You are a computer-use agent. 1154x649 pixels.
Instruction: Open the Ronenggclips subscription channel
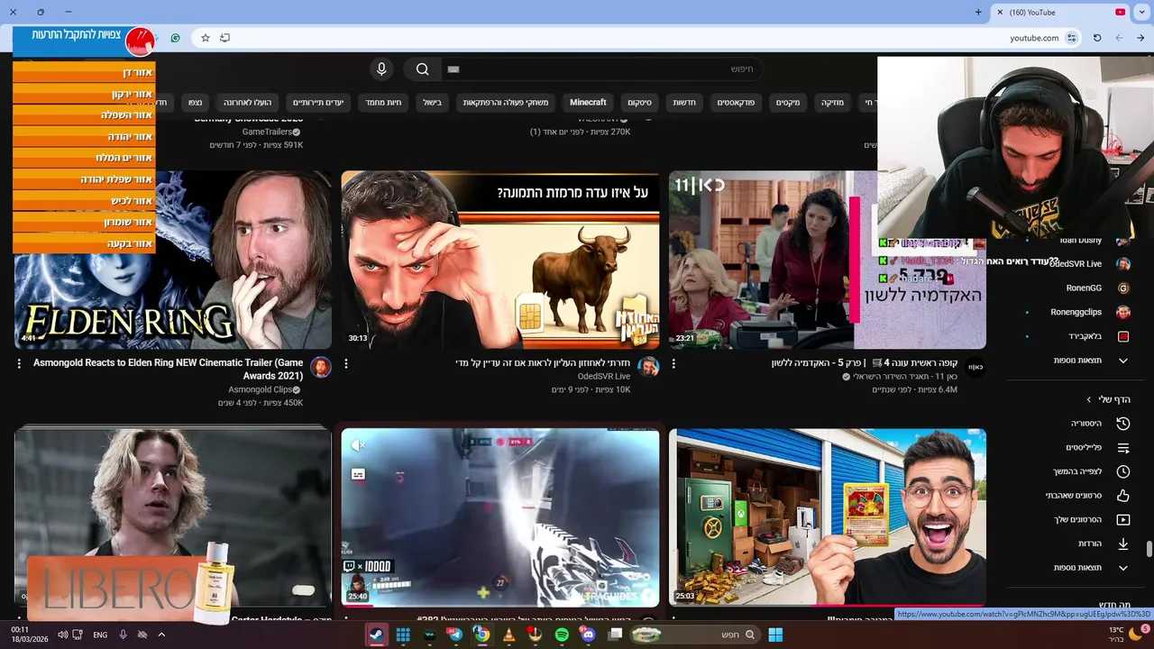coord(1077,313)
